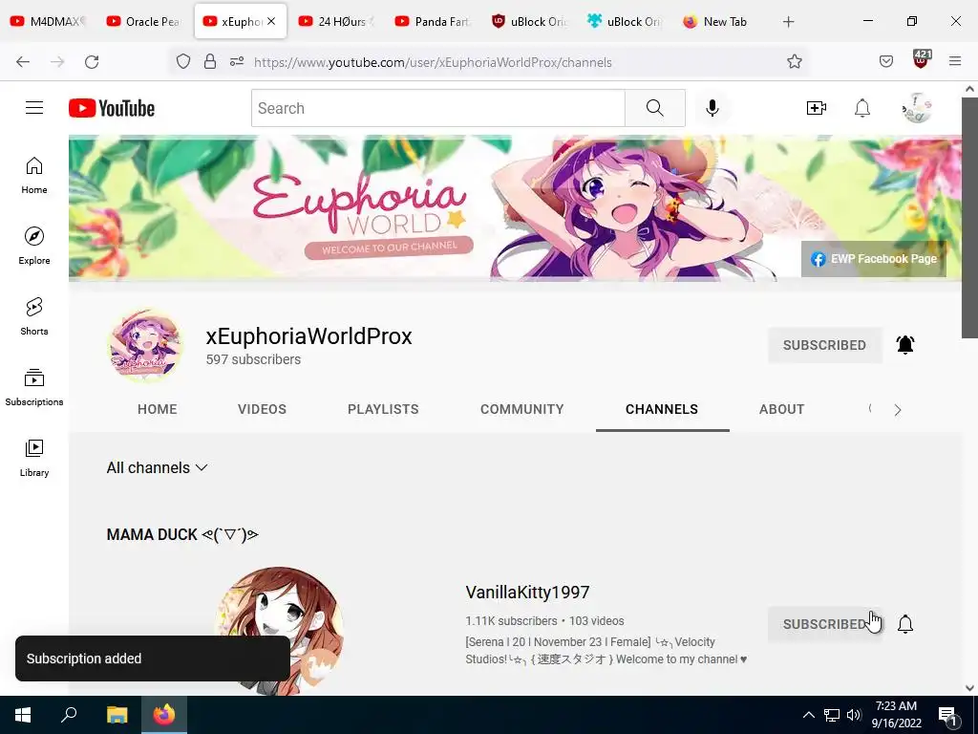The height and width of the screenshot is (734, 978).
Task: Open Shorts in the sidebar
Action: 34,316
